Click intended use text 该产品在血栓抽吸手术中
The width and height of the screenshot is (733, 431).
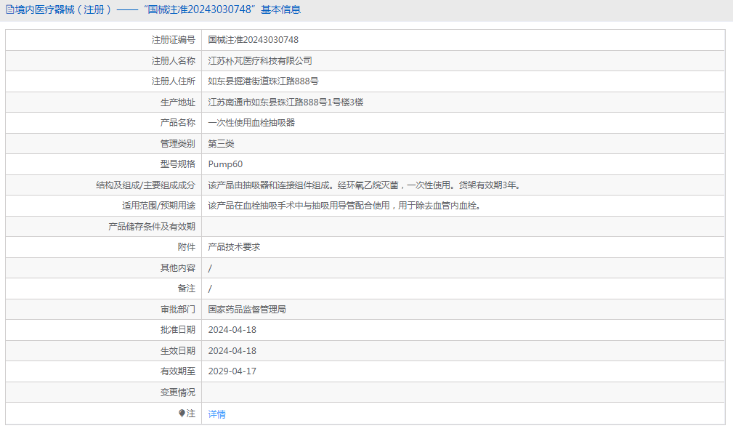(344, 206)
